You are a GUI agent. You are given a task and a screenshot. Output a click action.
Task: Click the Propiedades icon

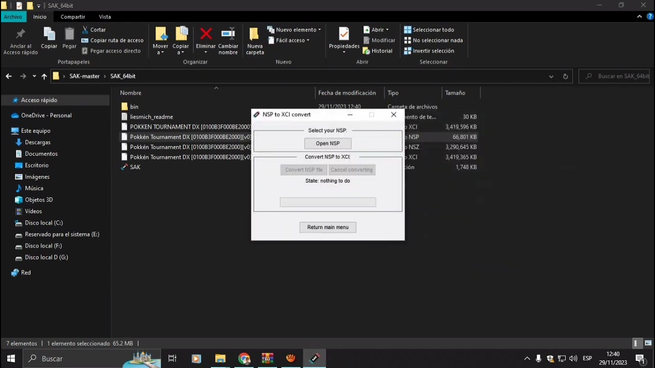(x=344, y=34)
